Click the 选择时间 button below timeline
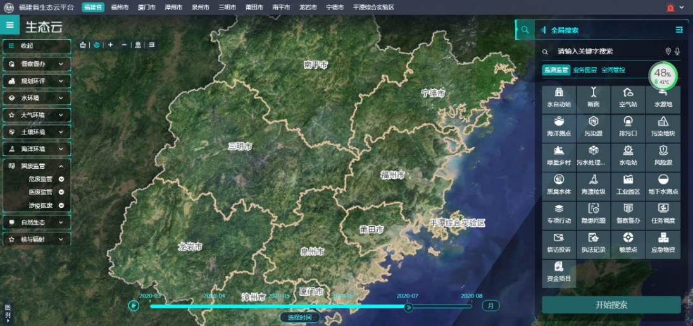693x326 pixels. [299, 317]
